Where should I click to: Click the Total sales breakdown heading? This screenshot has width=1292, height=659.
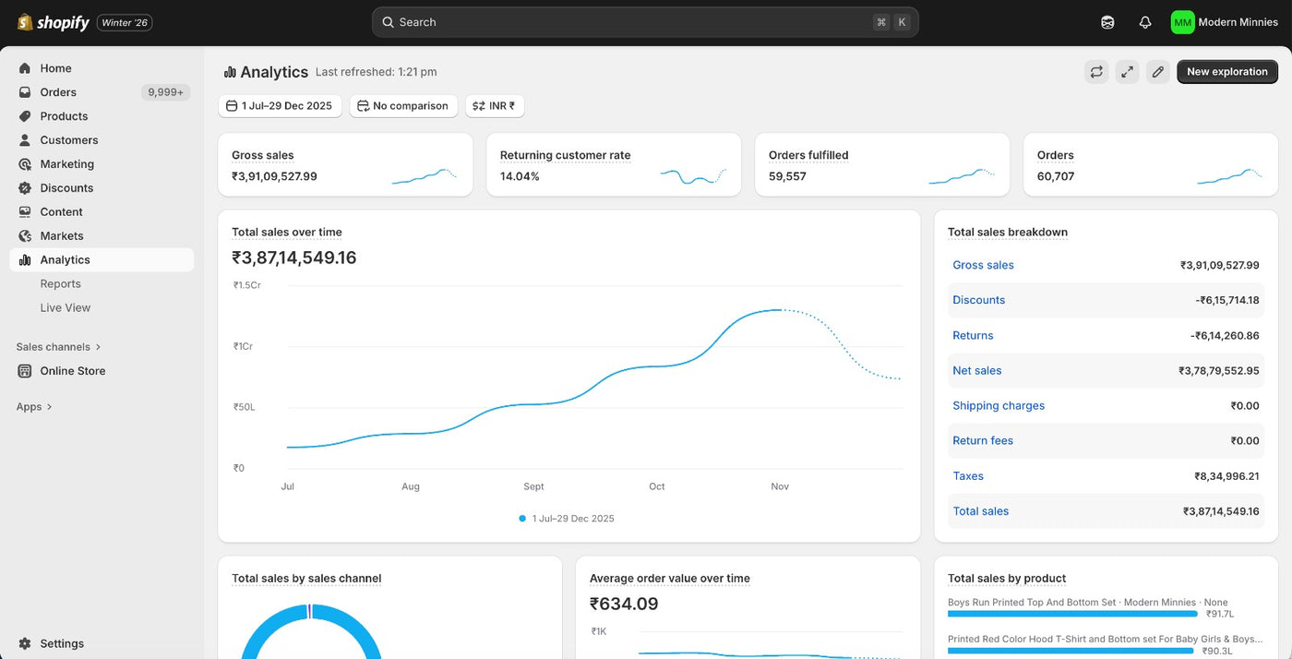coord(1008,233)
